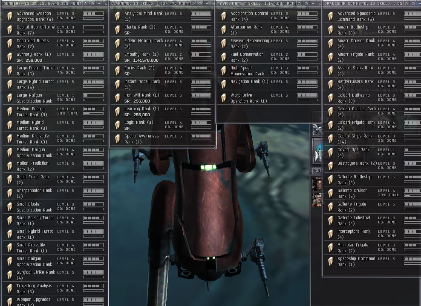The image size is (421, 306).
Task: Click the star-shaped icon in Navigation window header
Action: [300, 3]
